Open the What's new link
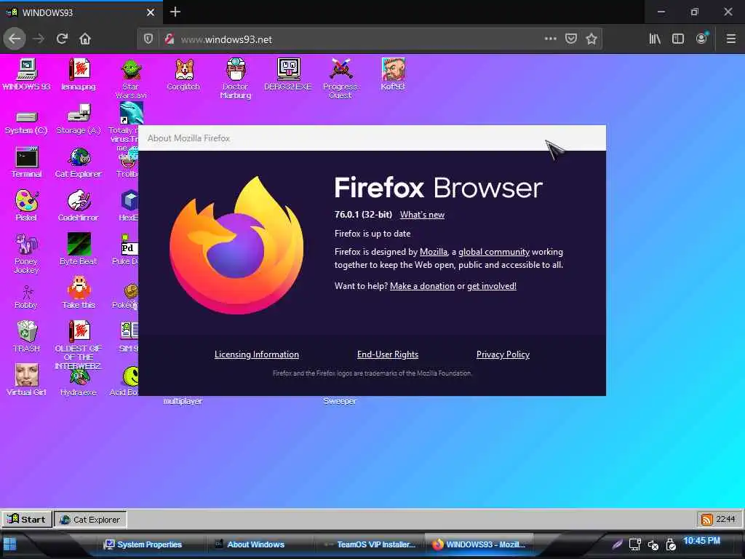Image resolution: width=745 pixels, height=559 pixels. click(x=422, y=215)
